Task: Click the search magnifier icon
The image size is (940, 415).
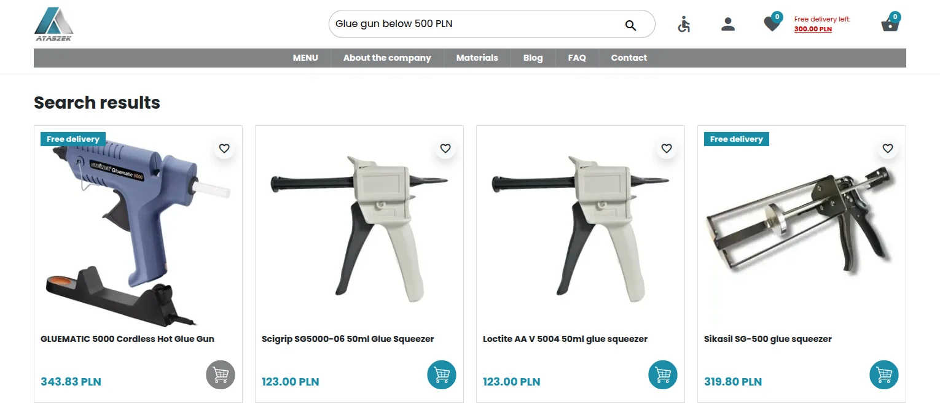Action: click(630, 25)
